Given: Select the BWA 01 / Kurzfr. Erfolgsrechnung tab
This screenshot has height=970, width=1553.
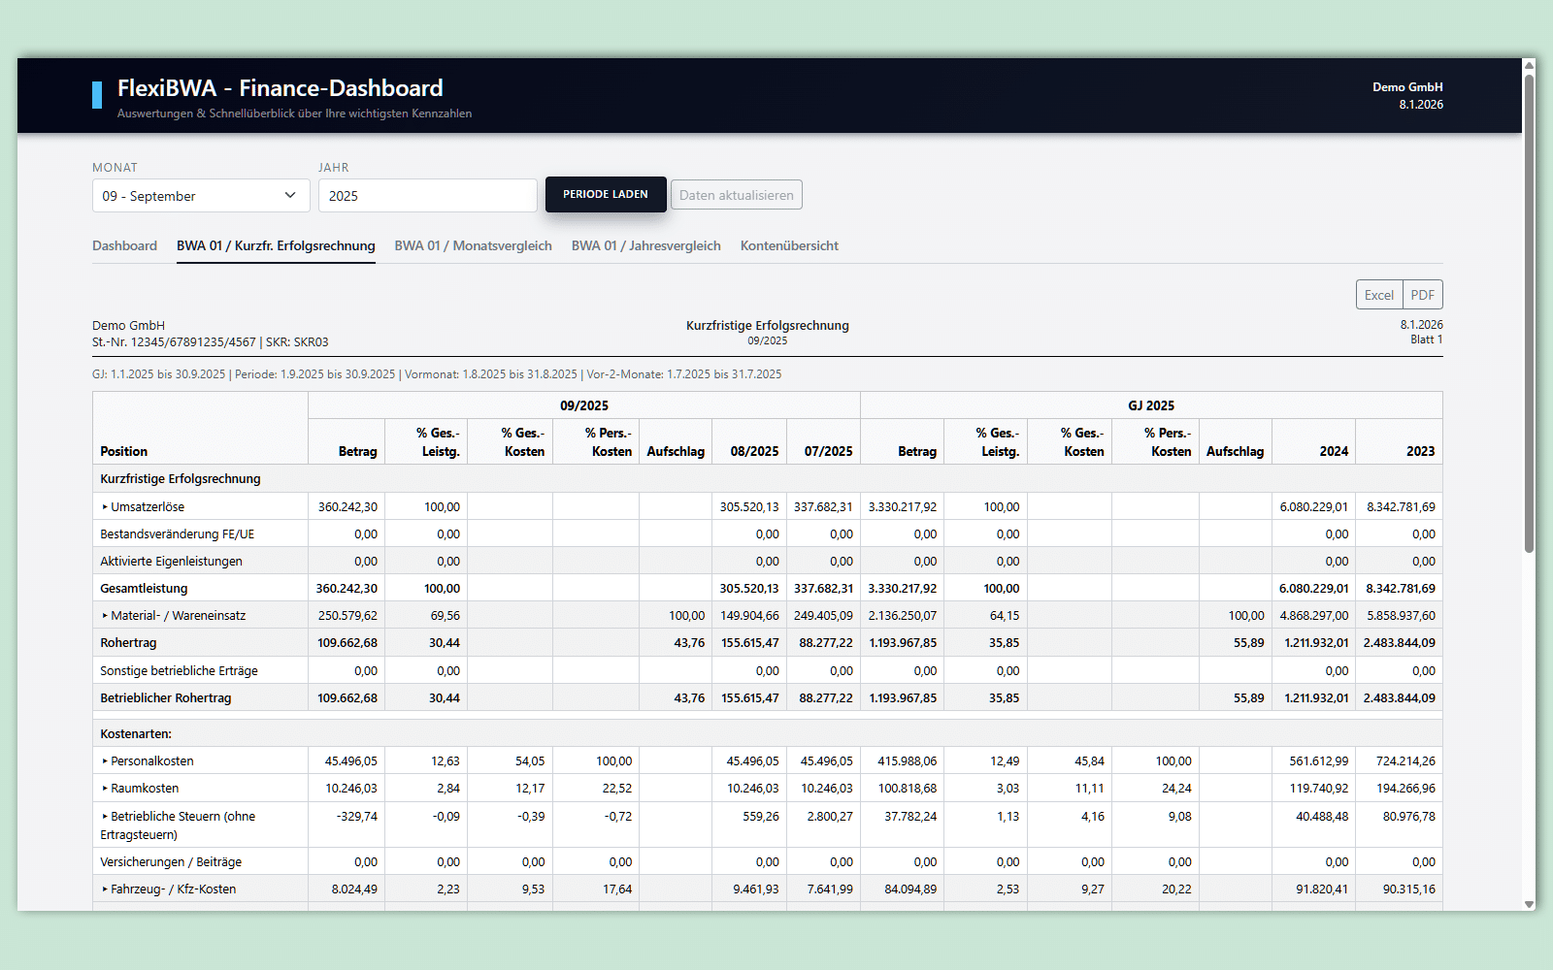Looking at the screenshot, I should coord(276,246).
